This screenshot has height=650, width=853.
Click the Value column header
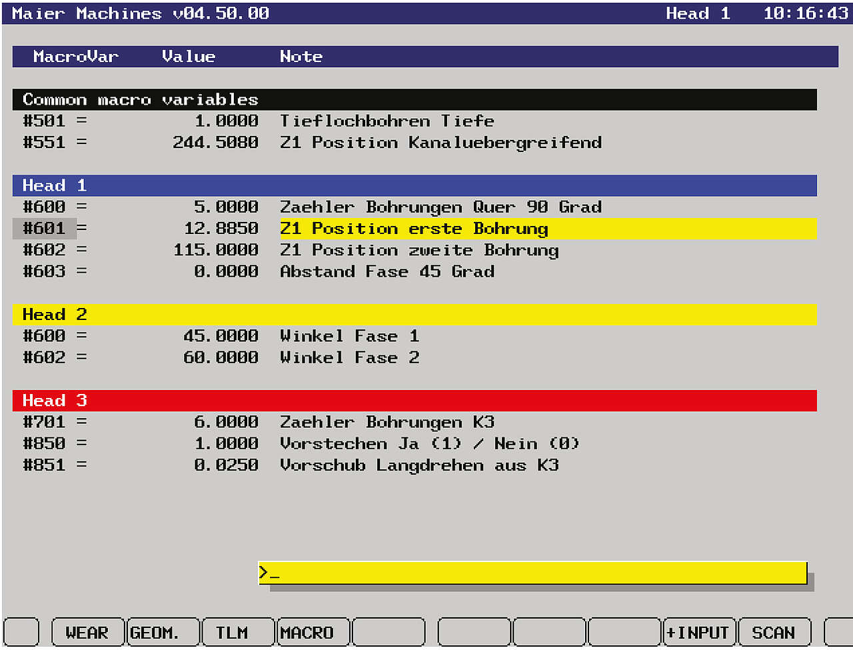(x=189, y=57)
